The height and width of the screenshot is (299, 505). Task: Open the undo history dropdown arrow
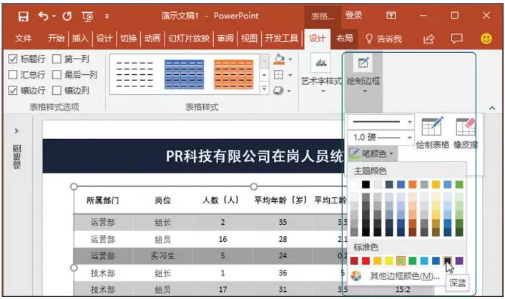(54, 16)
